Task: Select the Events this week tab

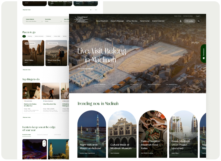Action: [27, 135]
